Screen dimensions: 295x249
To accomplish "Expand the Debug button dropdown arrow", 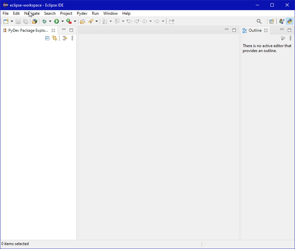I will 50,21.
